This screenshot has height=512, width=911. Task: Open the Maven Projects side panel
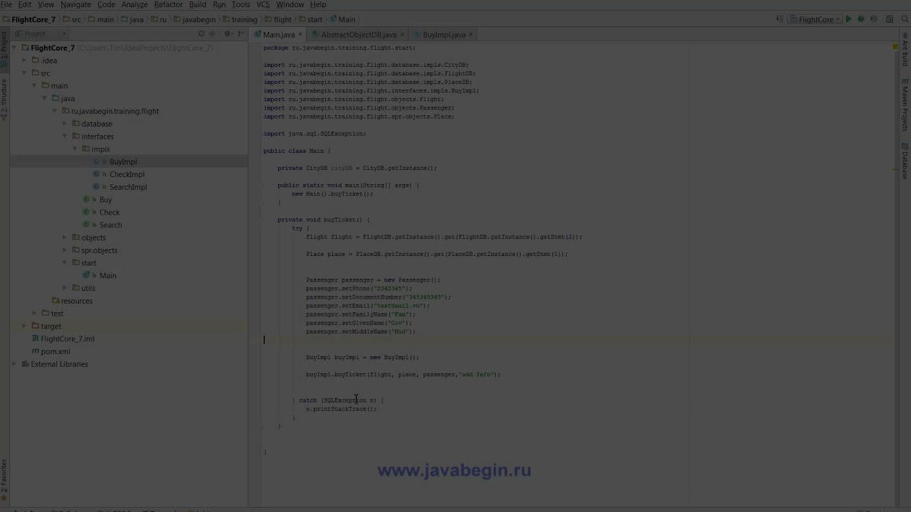pyautogui.click(x=905, y=105)
